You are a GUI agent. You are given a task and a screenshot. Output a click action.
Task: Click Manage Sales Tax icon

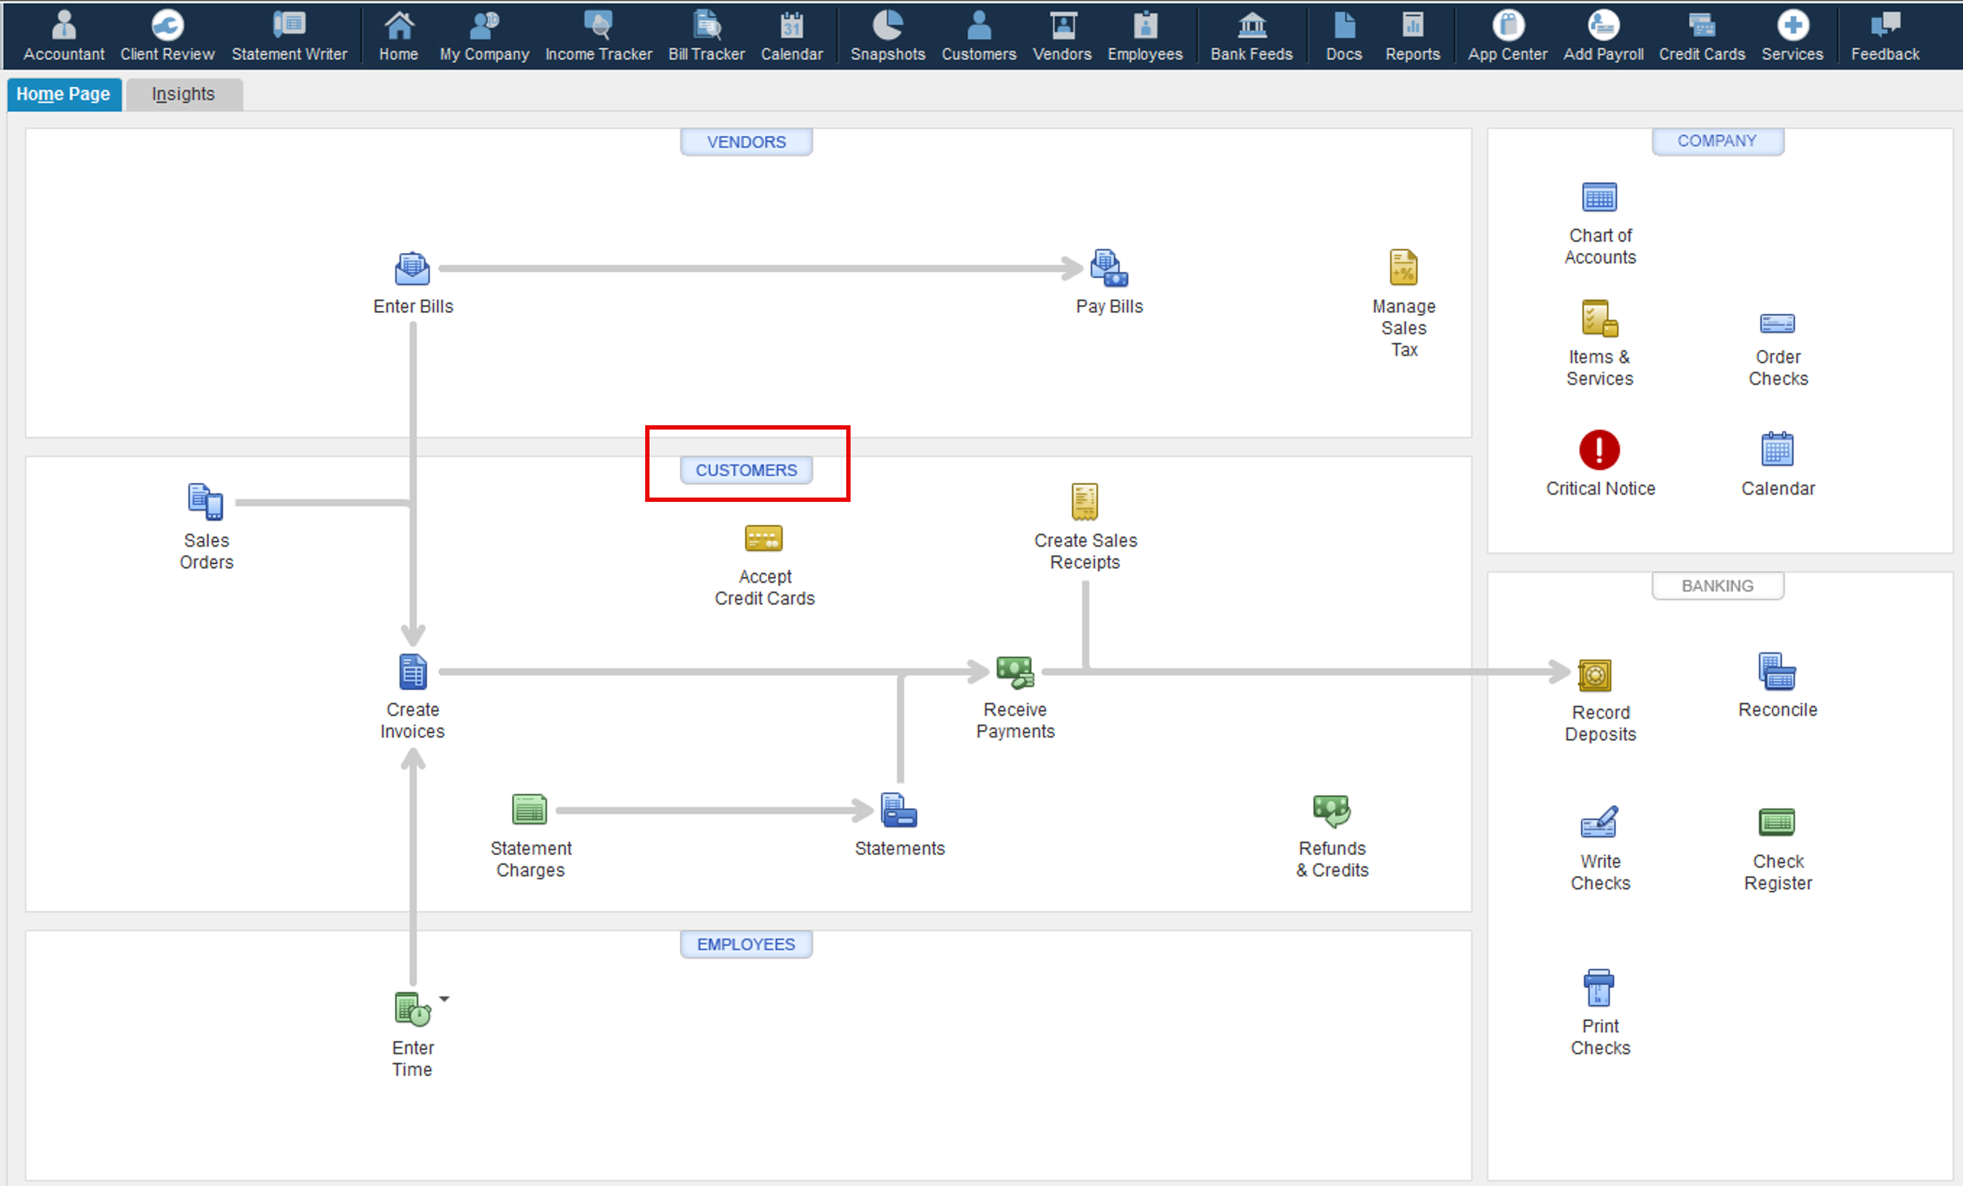(1403, 268)
